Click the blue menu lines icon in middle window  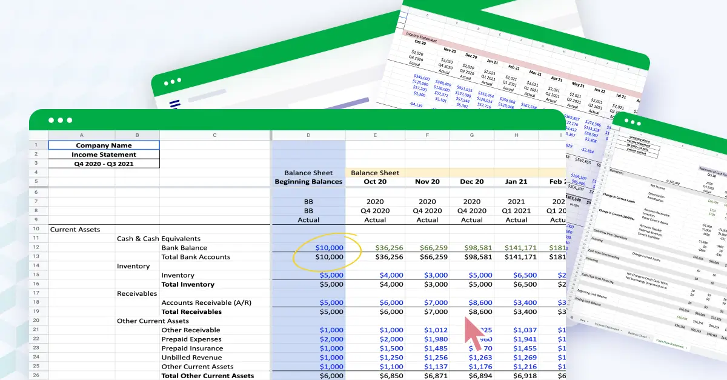(x=175, y=105)
